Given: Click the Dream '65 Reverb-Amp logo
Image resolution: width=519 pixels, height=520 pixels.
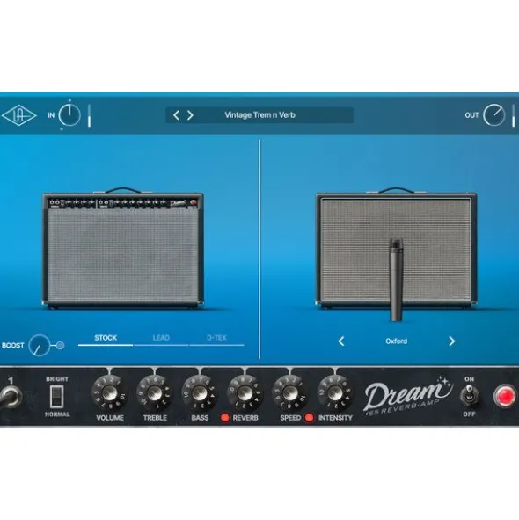Looking at the screenshot, I should pos(408,397).
